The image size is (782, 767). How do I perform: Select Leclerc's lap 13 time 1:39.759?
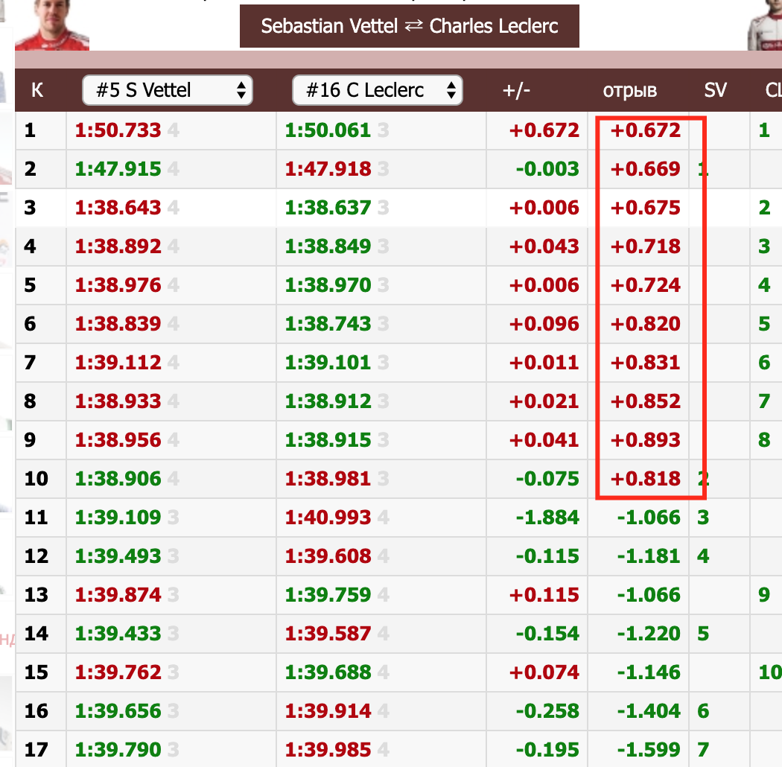328,595
